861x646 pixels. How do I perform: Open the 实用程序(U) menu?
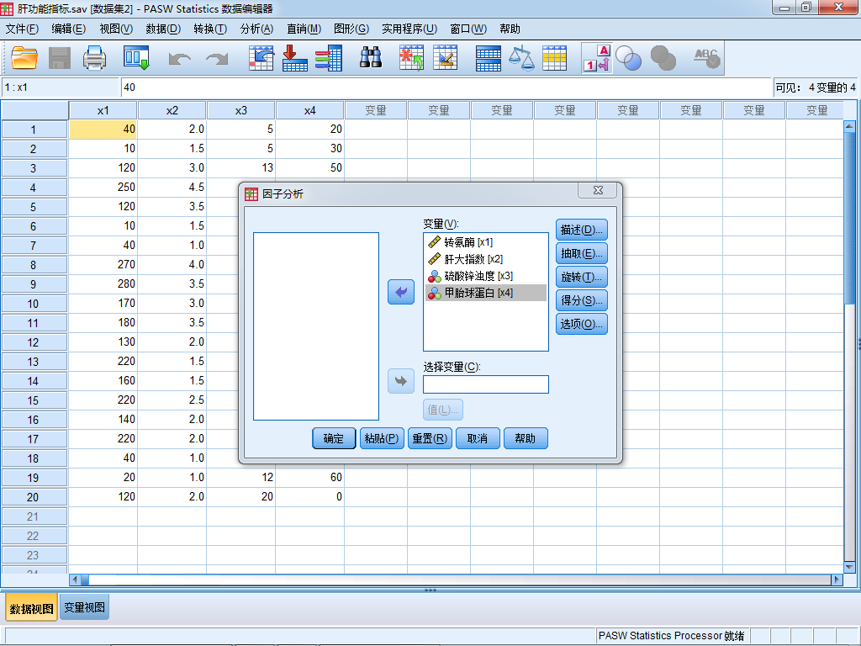[409, 29]
